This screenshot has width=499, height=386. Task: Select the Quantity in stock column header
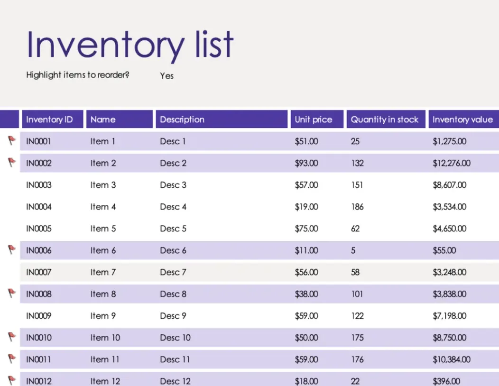click(x=386, y=119)
